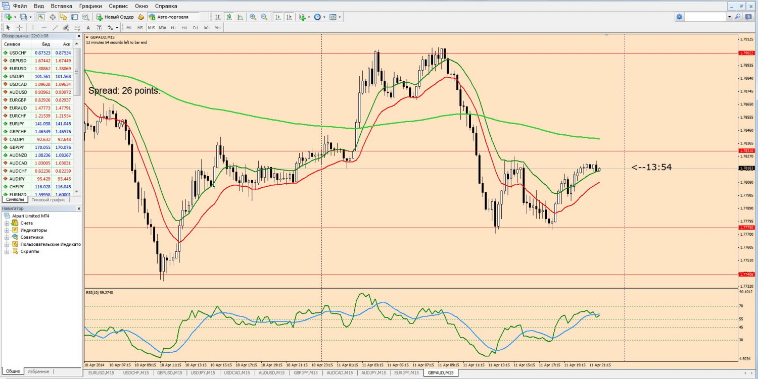Switch to Тиковый график tab
Viewport: 758px width, 379px height.
pyautogui.click(x=48, y=200)
